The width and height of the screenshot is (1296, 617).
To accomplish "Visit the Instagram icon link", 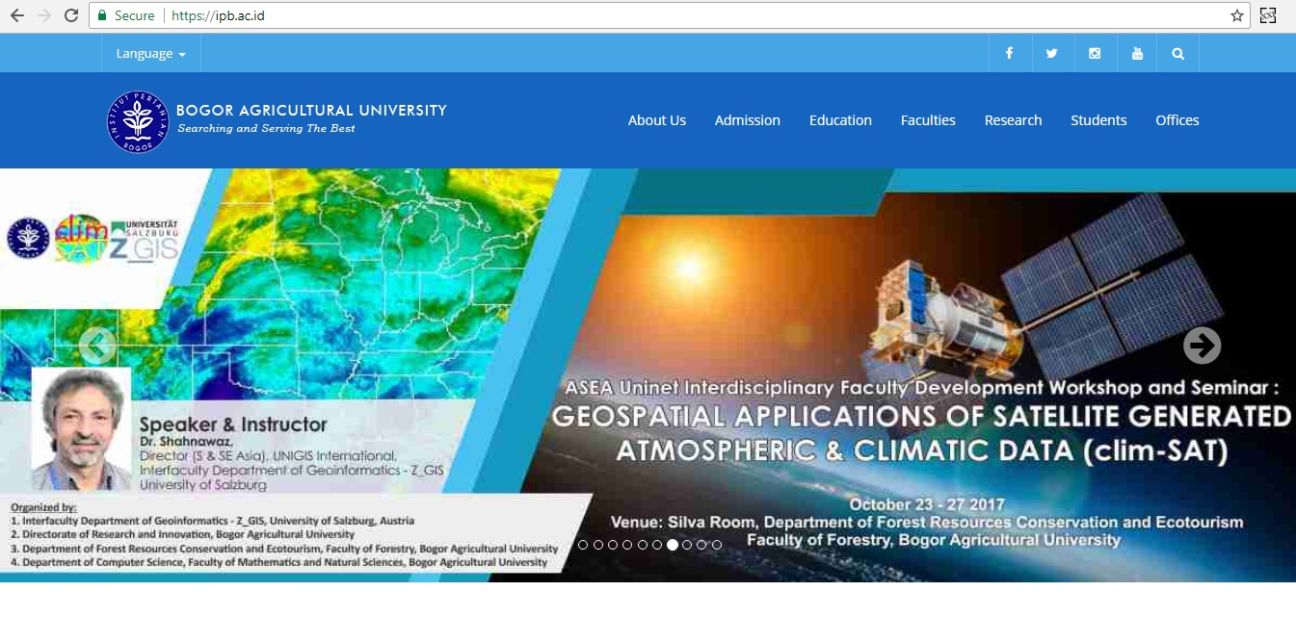I will coord(1095,53).
